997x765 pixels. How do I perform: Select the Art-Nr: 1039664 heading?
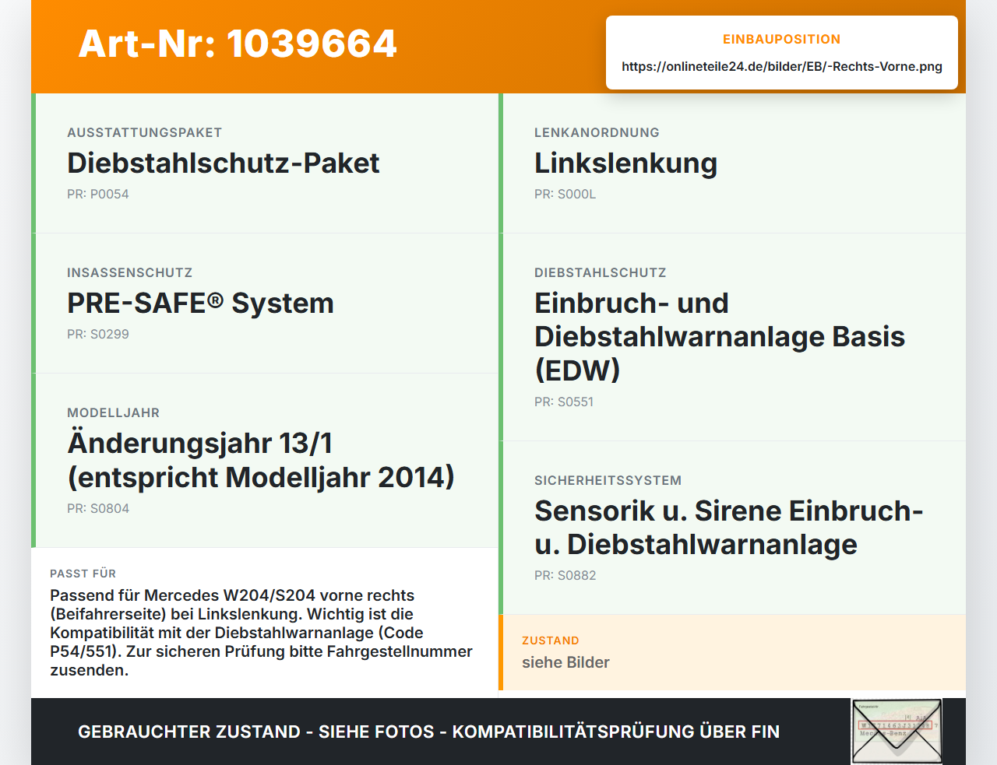click(238, 44)
